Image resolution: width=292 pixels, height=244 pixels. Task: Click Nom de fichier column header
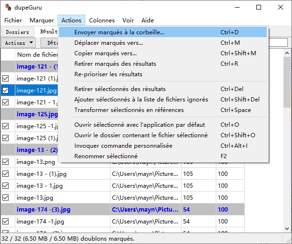coord(37,55)
